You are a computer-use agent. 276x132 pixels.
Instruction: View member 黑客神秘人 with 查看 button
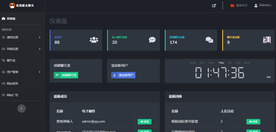pos(145,122)
